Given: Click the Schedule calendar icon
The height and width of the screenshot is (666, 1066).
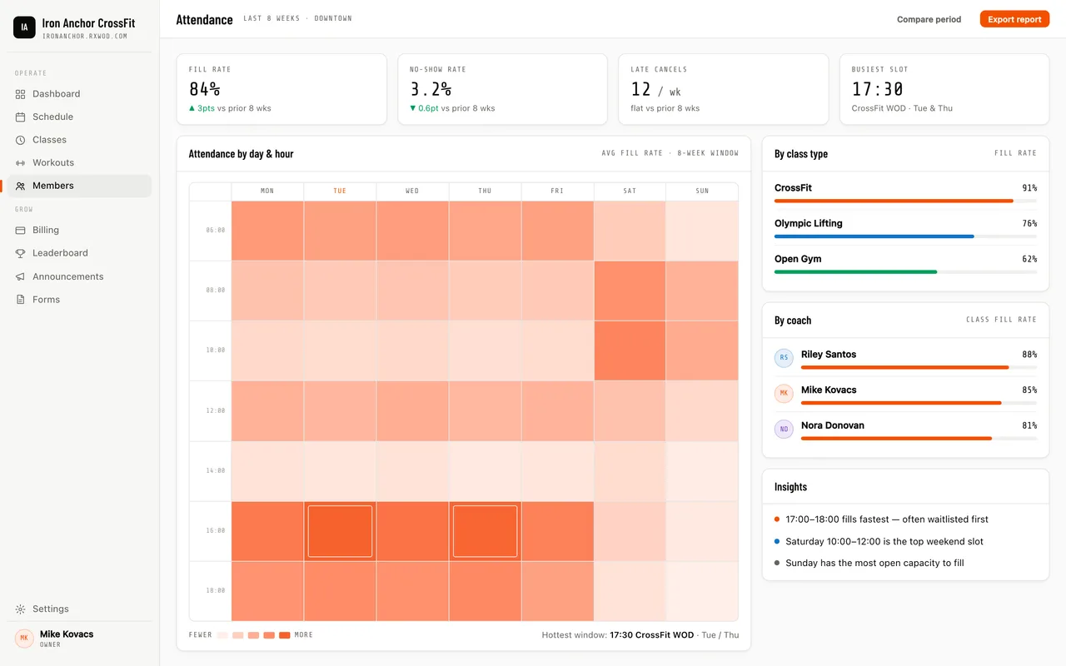Looking at the screenshot, I should tap(20, 117).
